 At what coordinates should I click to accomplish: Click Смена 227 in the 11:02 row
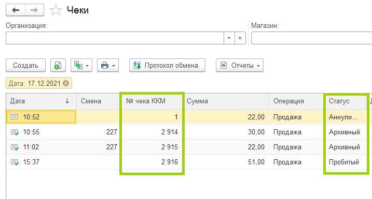[x=112, y=147]
